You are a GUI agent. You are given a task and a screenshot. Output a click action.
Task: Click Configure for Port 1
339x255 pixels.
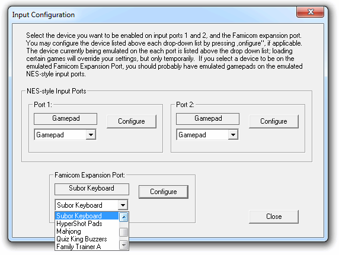pos(132,121)
